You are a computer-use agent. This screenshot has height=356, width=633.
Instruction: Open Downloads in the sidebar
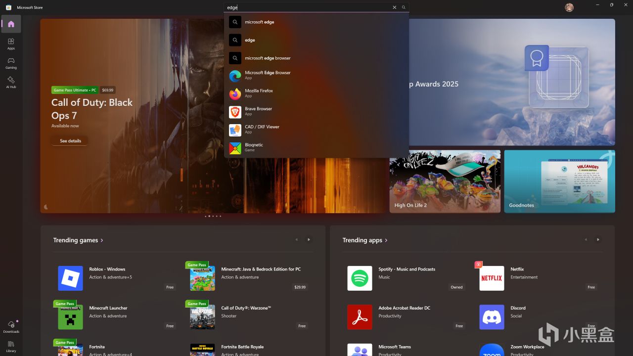(x=11, y=327)
